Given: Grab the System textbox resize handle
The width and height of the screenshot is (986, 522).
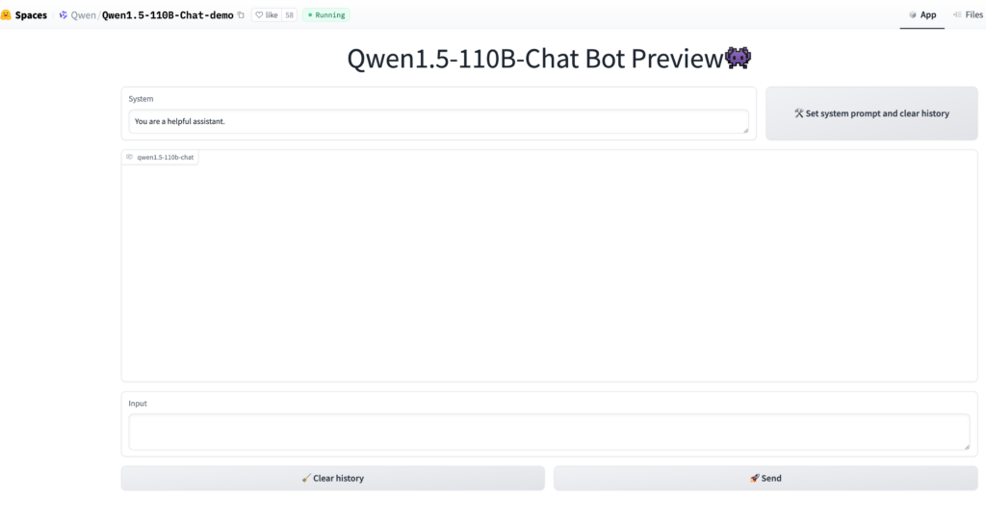Looking at the screenshot, I should tap(744, 130).
